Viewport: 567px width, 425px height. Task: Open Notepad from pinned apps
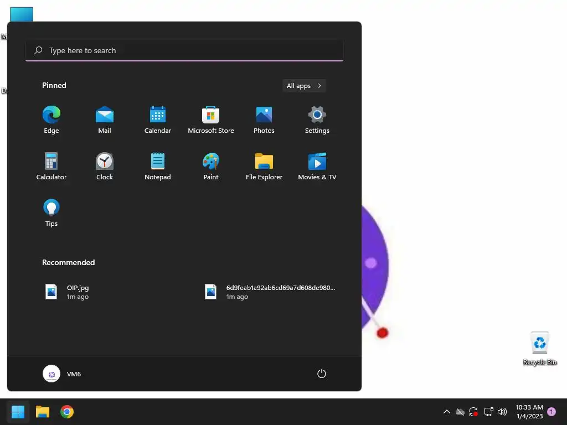pyautogui.click(x=158, y=166)
